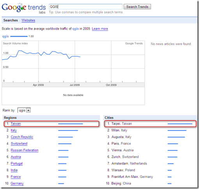The image size is (199, 189).
Task: Click the Search Volume index label
Action: tap(15, 43)
